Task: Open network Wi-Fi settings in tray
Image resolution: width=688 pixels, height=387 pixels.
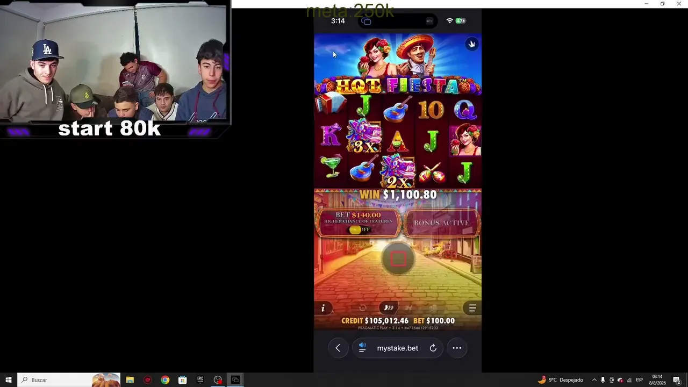Action: coord(629,380)
